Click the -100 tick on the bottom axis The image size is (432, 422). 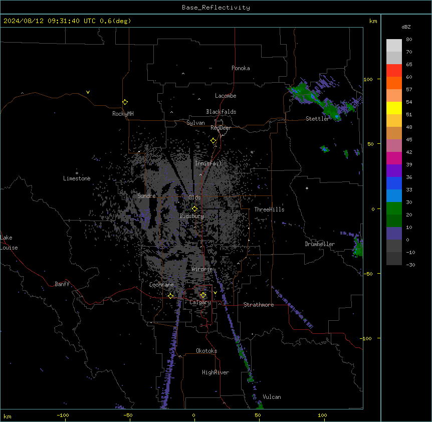point(63,415)
